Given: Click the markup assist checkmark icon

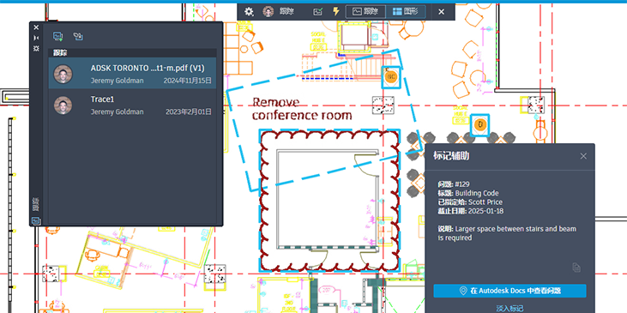Looking at the screenshot, I should pos(317,12).
